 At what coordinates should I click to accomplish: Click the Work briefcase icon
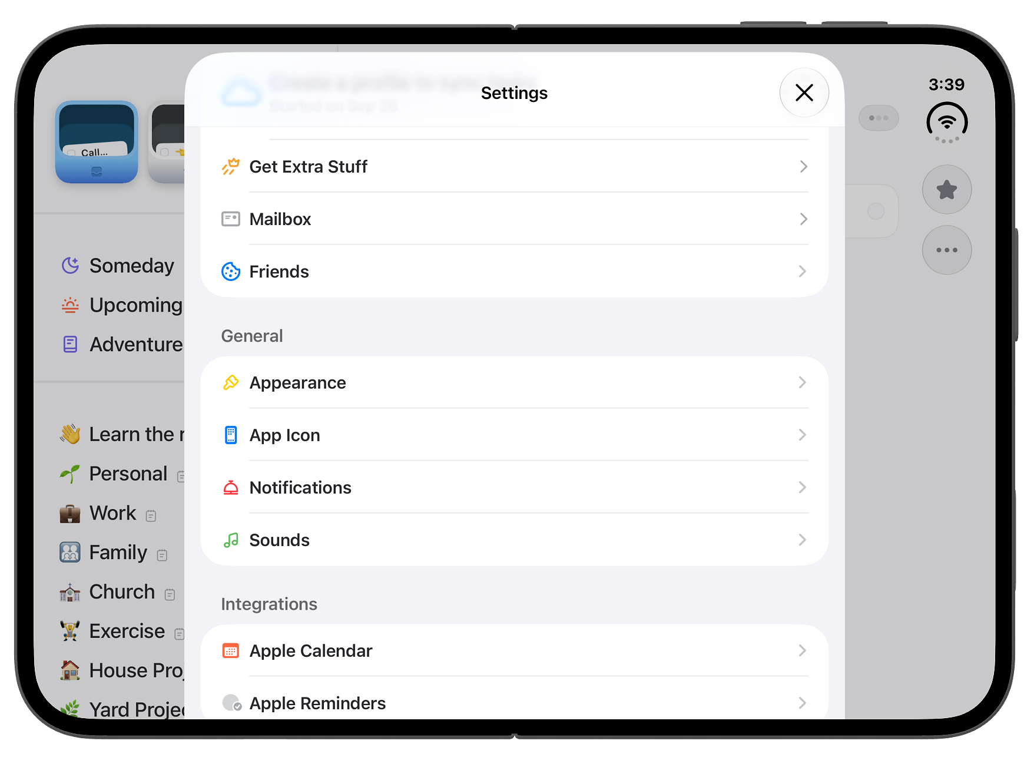pyautogui.click(x=69, y=513)
